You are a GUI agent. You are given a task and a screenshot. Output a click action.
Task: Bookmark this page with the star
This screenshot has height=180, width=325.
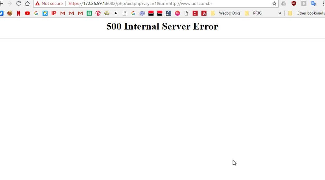pos(274,4)
